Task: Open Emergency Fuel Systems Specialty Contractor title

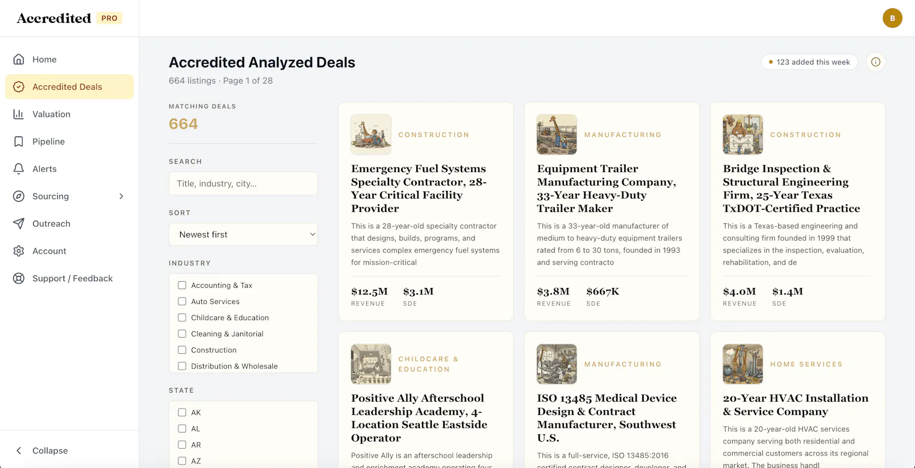Action: pyautogui.click(x=419, y=189)
